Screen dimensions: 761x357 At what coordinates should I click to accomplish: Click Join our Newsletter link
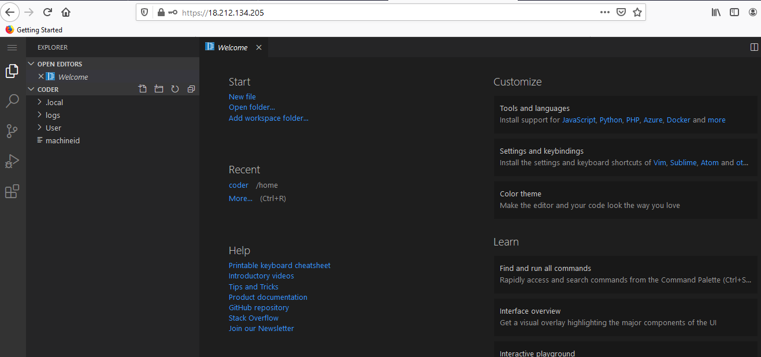click(261, 328)
